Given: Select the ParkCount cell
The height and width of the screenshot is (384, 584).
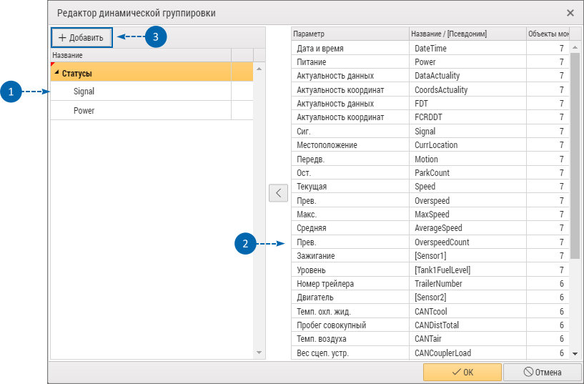Looking at the screenshot, I should tap(467, 173).
